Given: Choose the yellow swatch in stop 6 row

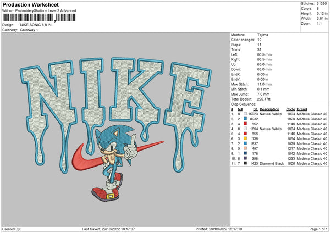Looking at the screenshot, I should coord(245,138).
